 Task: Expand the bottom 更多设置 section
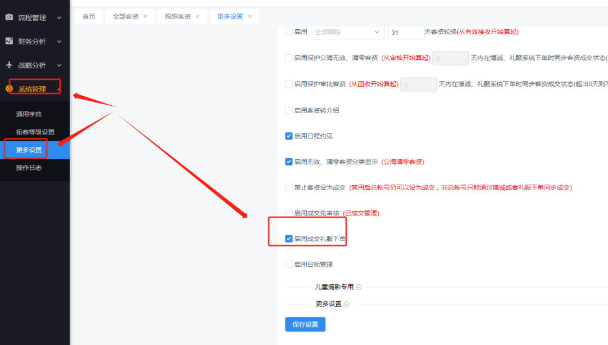pyautogui.click(x=348, y=303)
